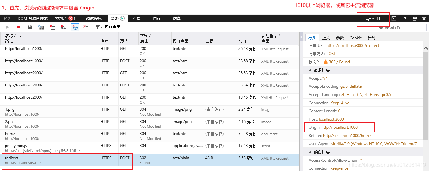This screenshot has width=429, height=171.
Task: Sort by 结果/描述 column header
Action: [155, 38]
